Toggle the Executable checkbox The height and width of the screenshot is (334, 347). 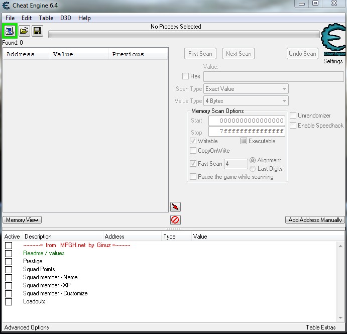pyautogui.click(x=244, y=141)
